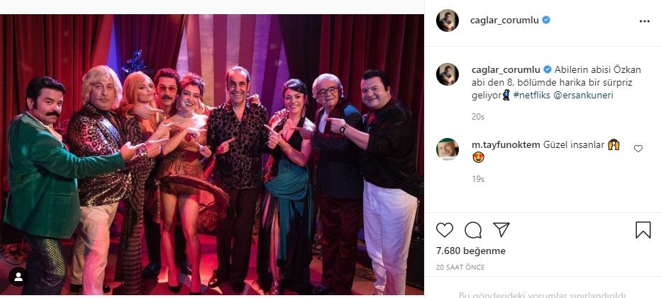Screen dimensions: 661x298
Task: Open caglar_corumlu avatar beside the caption
Action: [x=448, y=74]
